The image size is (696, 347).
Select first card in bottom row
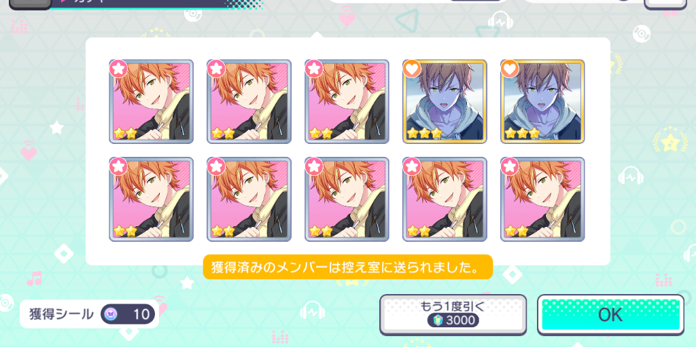152,199
